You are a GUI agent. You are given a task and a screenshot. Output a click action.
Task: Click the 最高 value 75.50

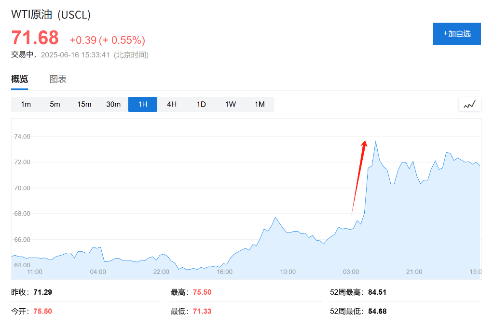coord(202,292)
